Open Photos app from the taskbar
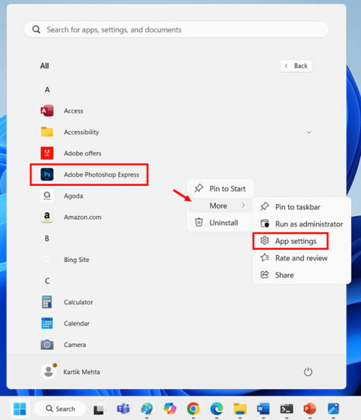The height and width of the screenshot is (420, 361). (x=333, y=408)
